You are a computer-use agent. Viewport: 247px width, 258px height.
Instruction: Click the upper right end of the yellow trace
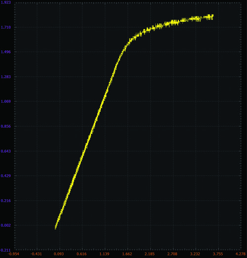tap(212, 16)
